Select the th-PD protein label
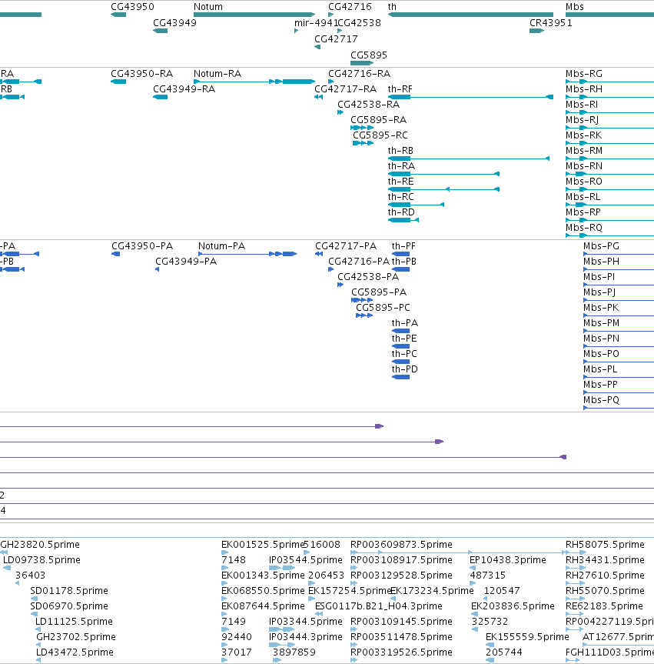654x664 pixels. click(x=405, y=369)
